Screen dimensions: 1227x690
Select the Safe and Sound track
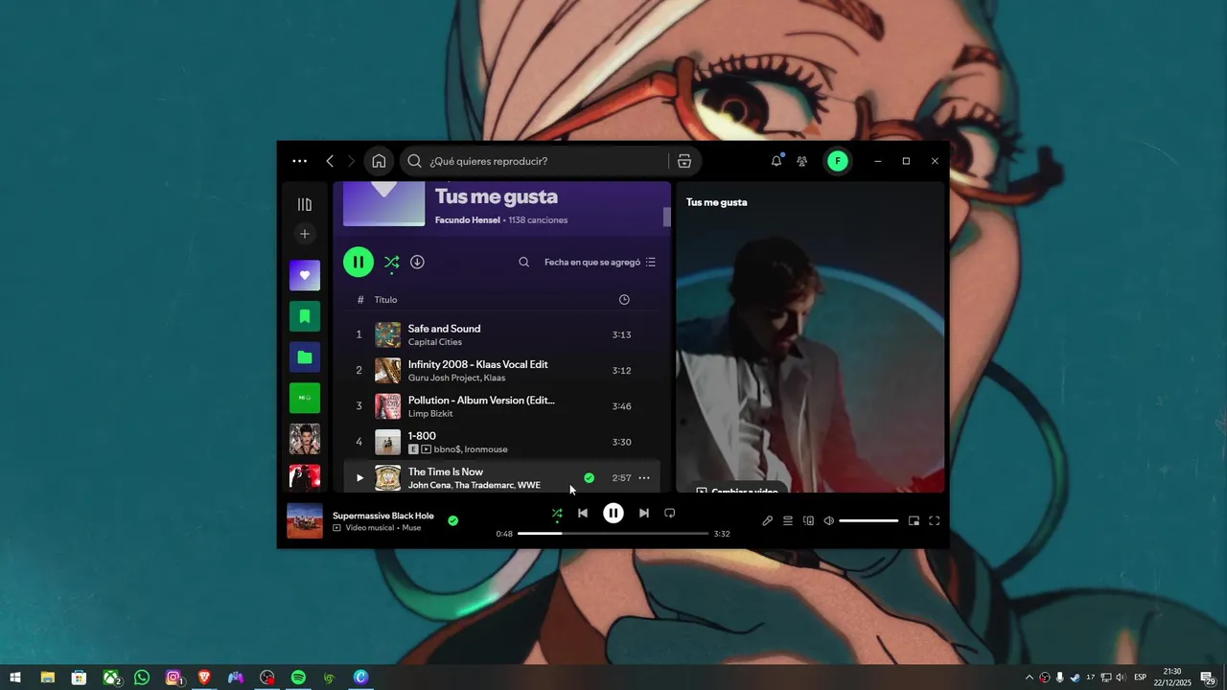(502, 334)
